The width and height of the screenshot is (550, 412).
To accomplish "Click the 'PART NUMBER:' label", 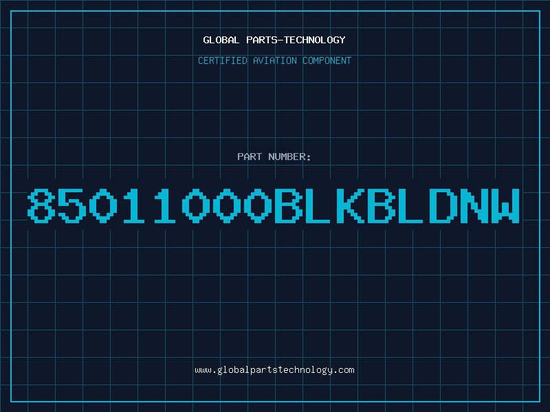I will click(x=274, y=157).
